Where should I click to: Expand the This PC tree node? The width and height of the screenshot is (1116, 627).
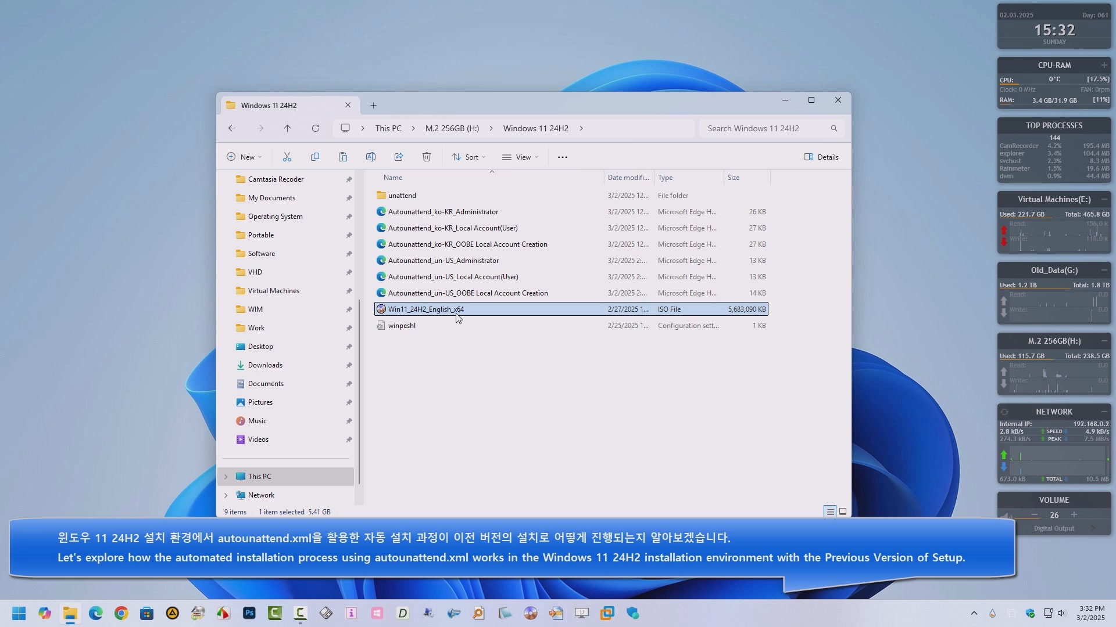pyautogui.click(x=226, y=477)
